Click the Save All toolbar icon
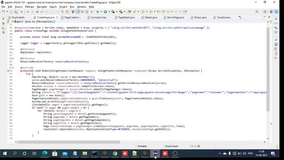284x160 pixels. pos(16,12)
